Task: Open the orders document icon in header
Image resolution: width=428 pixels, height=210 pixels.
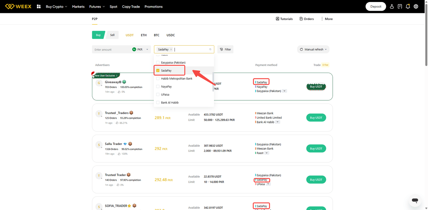Action: [x=400, y=7]
